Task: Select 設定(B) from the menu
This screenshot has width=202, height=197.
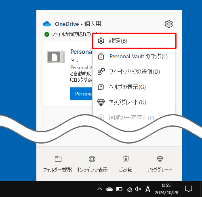Action: 134,41
